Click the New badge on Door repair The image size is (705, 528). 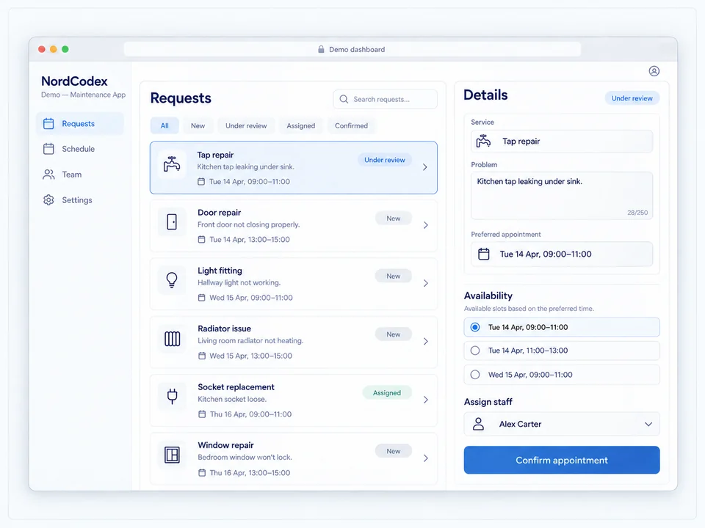tap(394, 219)
